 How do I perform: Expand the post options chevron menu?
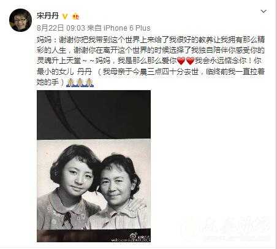264,11
